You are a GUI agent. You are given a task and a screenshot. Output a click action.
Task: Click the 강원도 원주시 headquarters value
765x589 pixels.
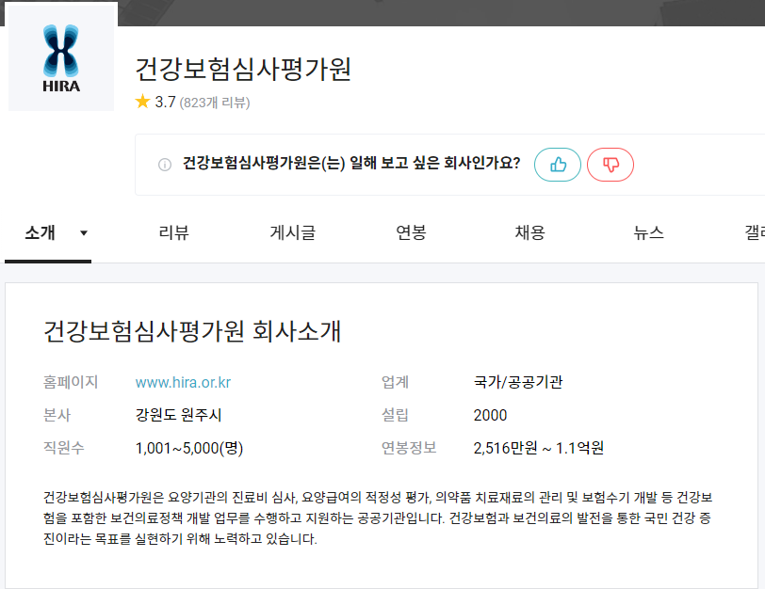tap(179, 415)
